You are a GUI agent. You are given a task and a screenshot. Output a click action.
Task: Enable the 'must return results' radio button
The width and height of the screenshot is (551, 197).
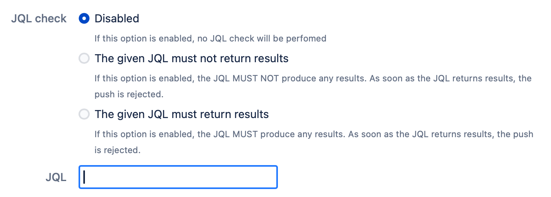pyautogui.click(x=84, y=114)
